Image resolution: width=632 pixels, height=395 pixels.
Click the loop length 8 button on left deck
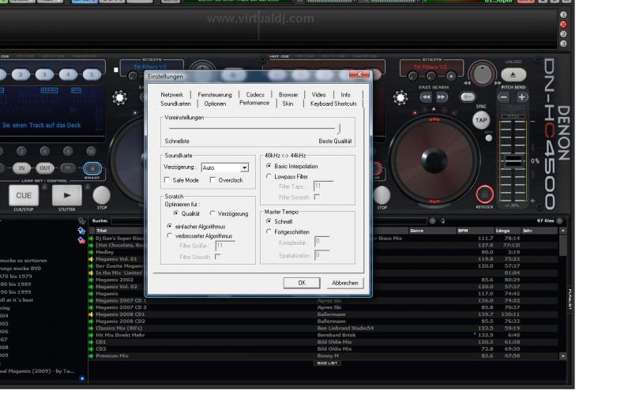[68, 151]
